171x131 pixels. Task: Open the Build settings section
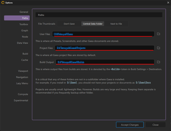click(x=25, y=54)
